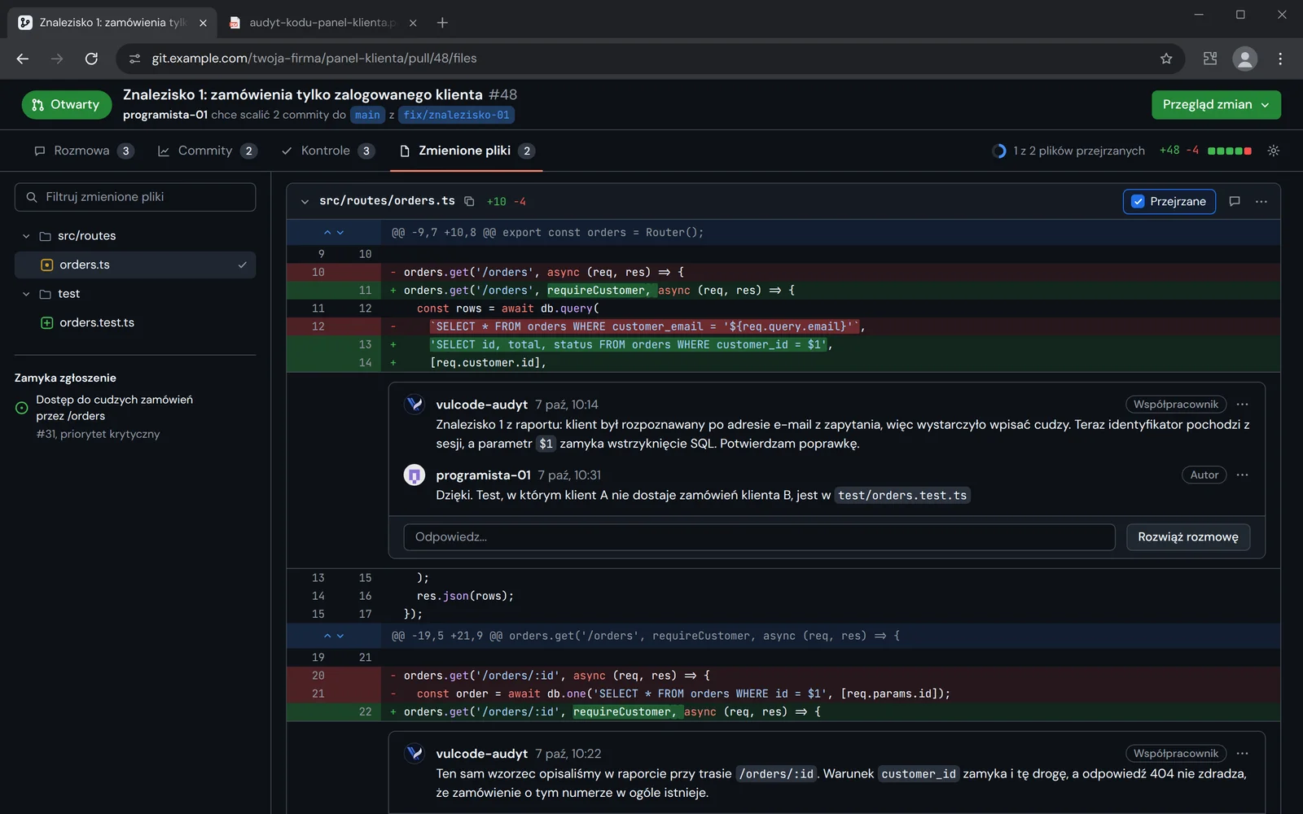The width and height of the screenshot is (1303, 814).
Task: Switch to the Kontrole tab
Action: (327, 151)
